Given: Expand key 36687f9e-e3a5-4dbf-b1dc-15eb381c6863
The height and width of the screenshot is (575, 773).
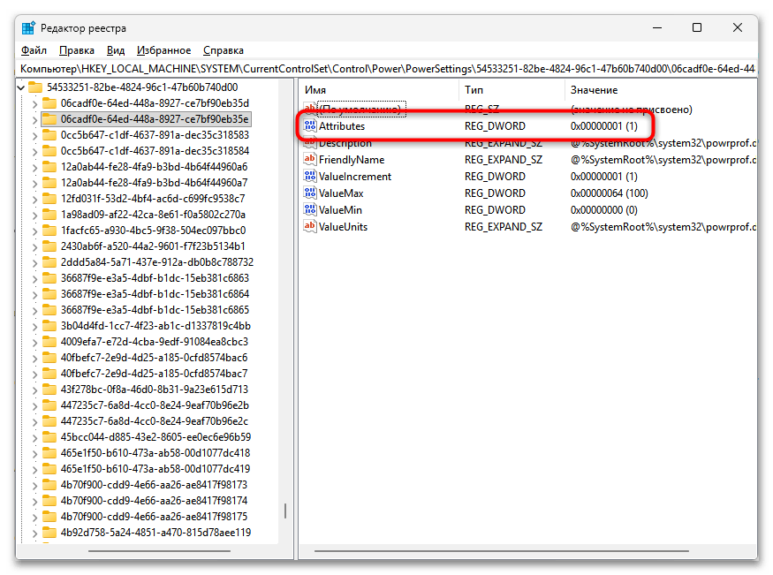Looking at the screenshot, I should click(x=34, y=279).
